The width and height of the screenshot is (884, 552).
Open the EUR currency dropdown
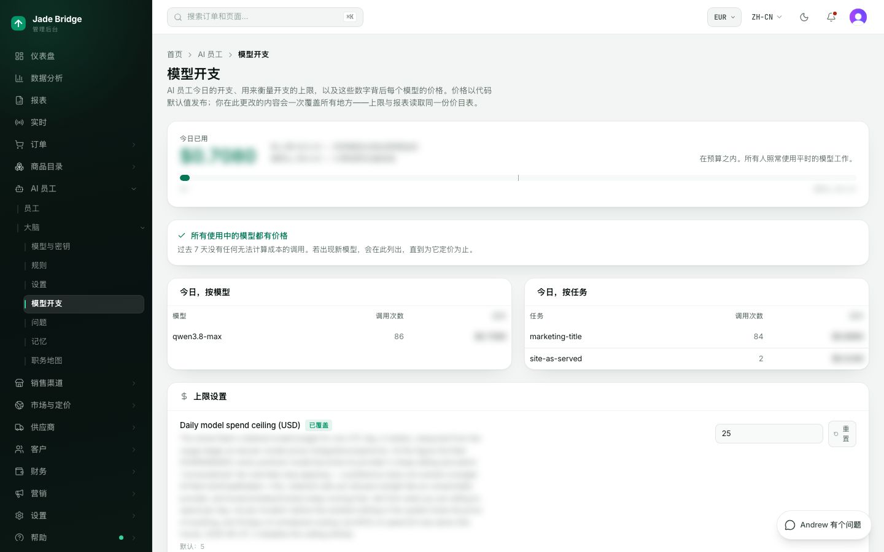pos(724,17)
